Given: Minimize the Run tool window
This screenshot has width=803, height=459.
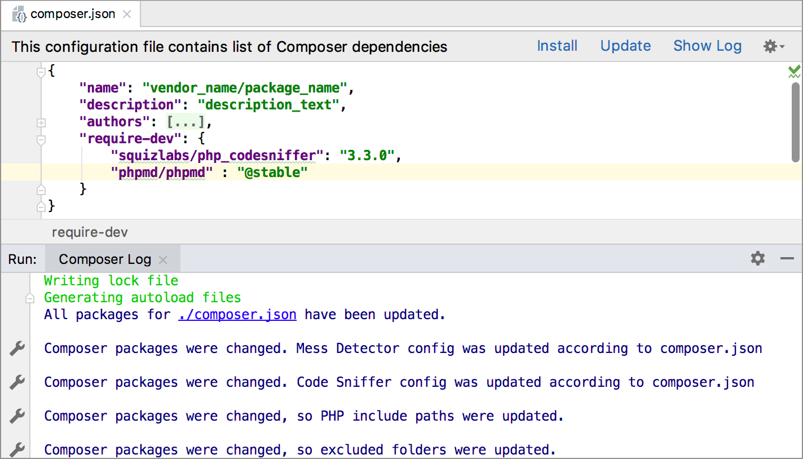Looking at the screenshot, I should click(787, 259).
